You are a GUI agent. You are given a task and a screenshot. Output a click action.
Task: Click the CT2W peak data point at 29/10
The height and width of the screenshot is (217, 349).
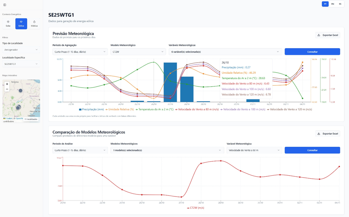point(221,161)
